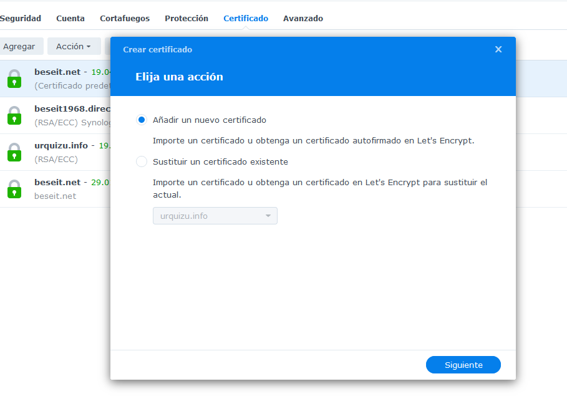Close the Crear certificado dialog
This screenshot has height=409, width=567.
[498, 49]
